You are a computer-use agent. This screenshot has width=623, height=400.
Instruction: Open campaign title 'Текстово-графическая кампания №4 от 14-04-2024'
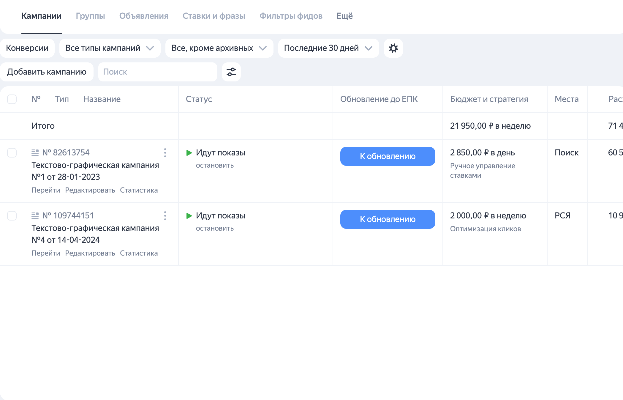(x=95, y=234)
